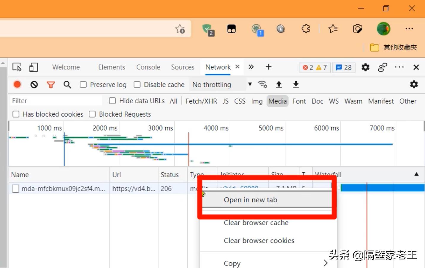Choose Clear browser cookies
The width and height of the screenshot is (425, 268).
[x=259, y=240]
